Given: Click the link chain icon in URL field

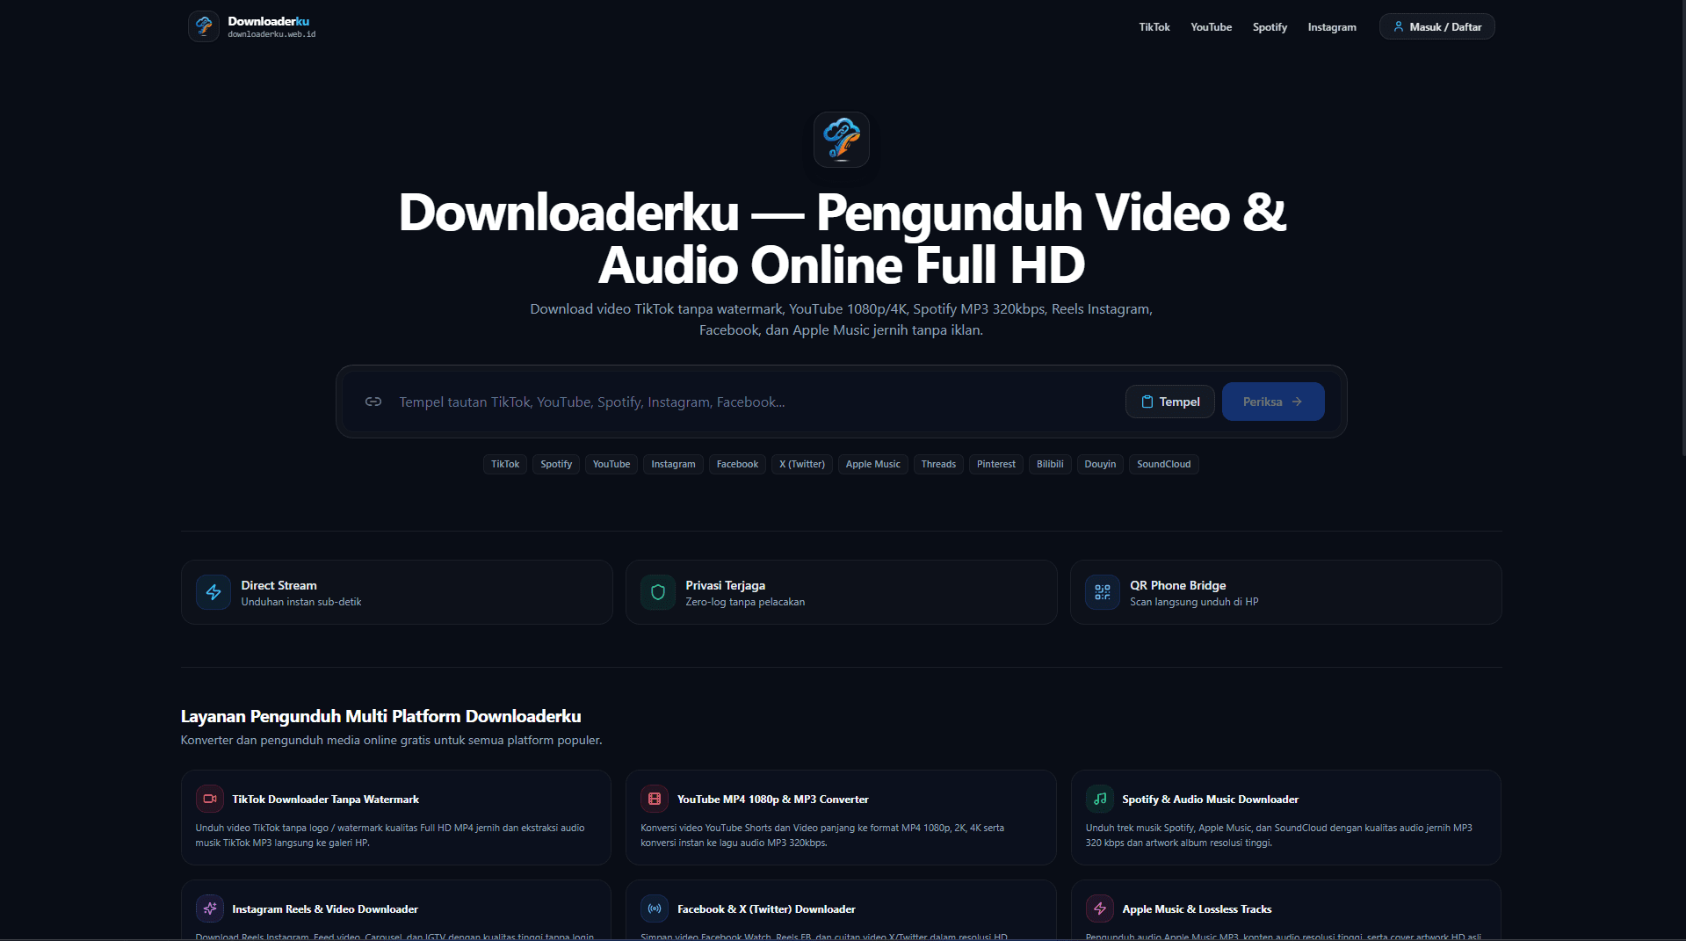Looking at the screenshot, I should (x=373, y=402).
